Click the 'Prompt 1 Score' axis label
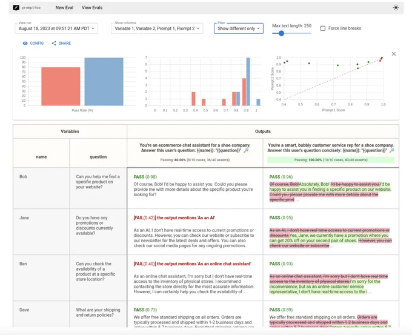Viewport: 412px width, 335px height. tap(333, 110)
